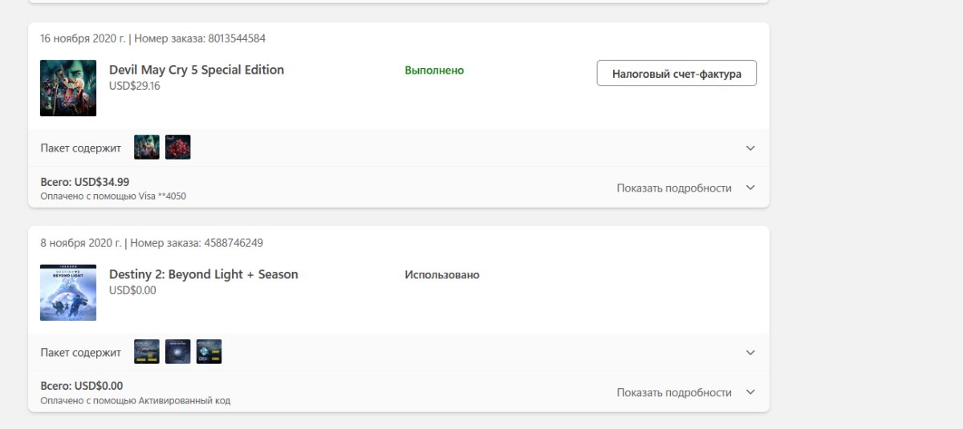Image resolution: width=963 pixels, height=429 pixels.
Task: Click middle bundle icon in Destiny 2 package
Action: point(177,352)
